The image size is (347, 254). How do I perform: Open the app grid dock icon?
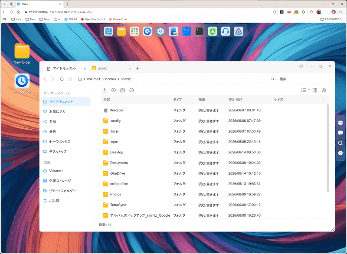point(134,31)
